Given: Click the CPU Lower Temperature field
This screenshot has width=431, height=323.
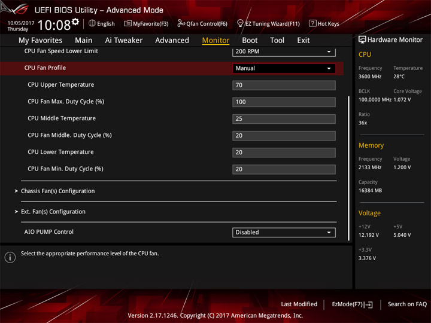Looking at the screenshot, I should click(x=284, y=153).
